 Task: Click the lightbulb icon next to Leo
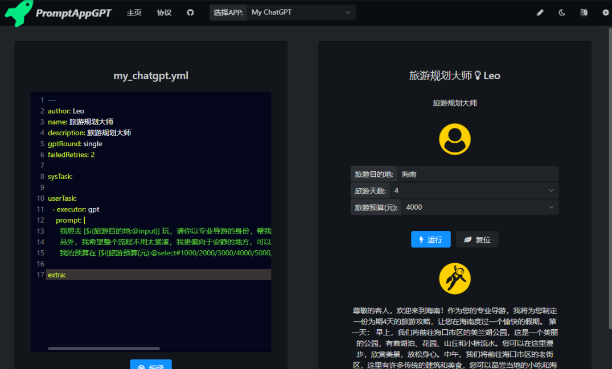click(477, 76)
